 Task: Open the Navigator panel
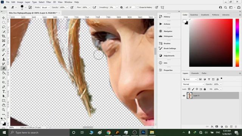168,31
